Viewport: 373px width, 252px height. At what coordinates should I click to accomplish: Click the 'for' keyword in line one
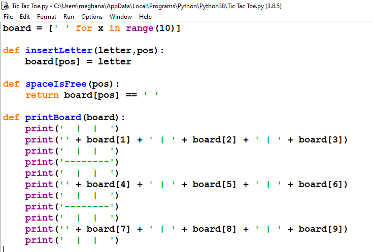pyautogui.click(x=84, y=28)
